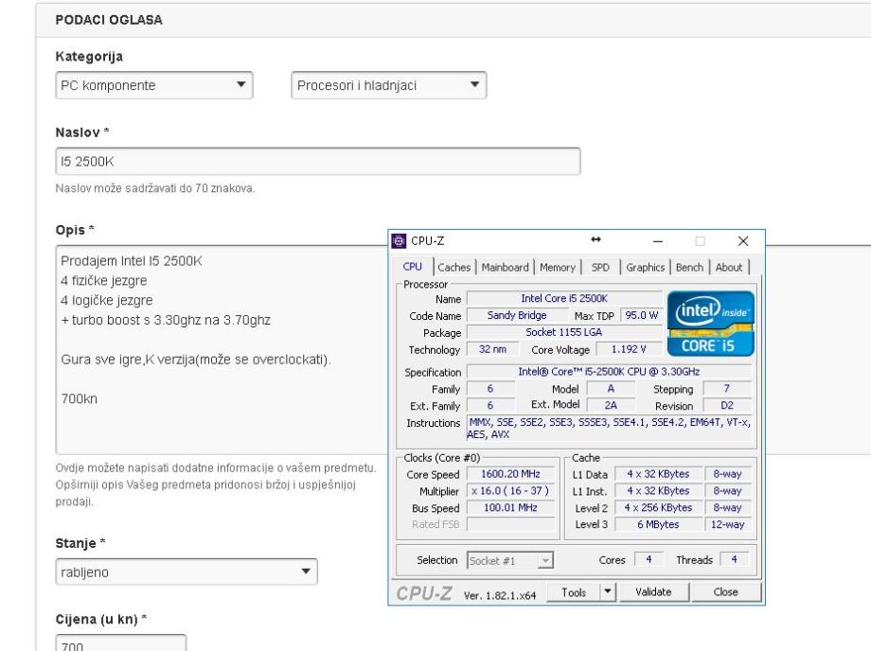The height and width of the screenshot is (651, 871).
Task: Click the Tools button
Action: [x=574, y=591]
